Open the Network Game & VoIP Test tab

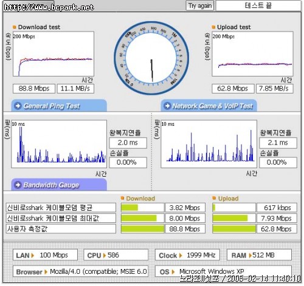(209, 106)
